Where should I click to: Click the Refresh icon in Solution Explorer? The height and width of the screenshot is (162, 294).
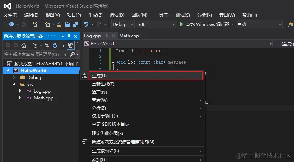pyautogui.click(x=55, y=45)
